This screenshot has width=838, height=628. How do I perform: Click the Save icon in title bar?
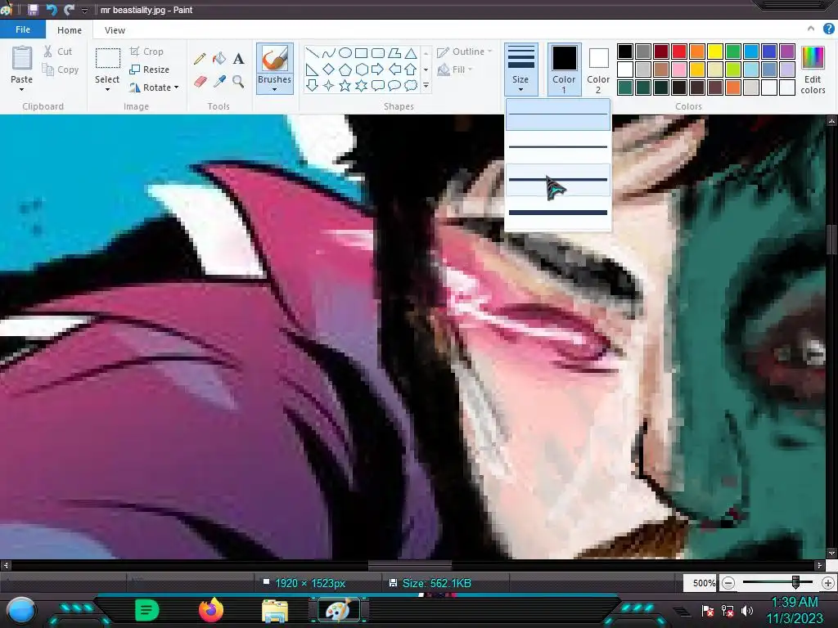pos(33,10)
